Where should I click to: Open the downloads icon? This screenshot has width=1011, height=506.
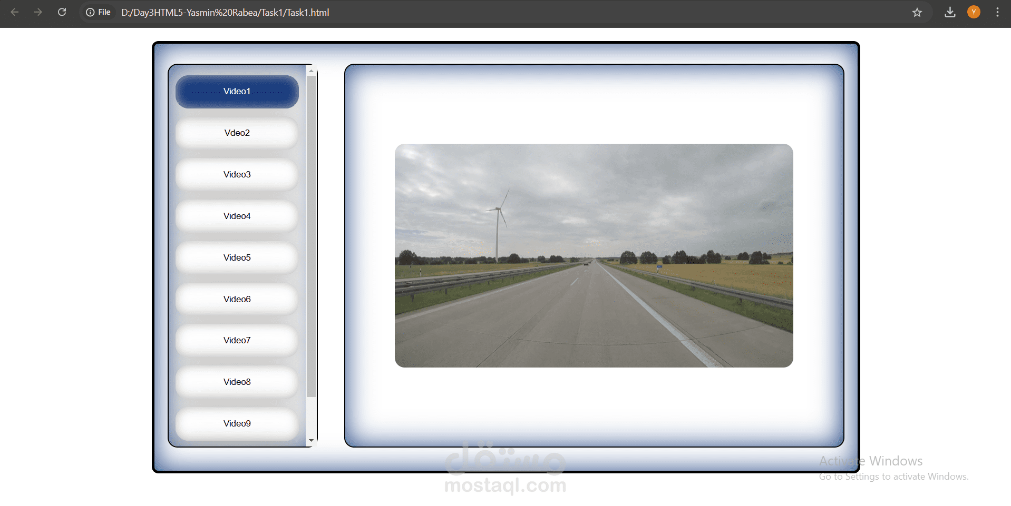(x=950, y=12)
